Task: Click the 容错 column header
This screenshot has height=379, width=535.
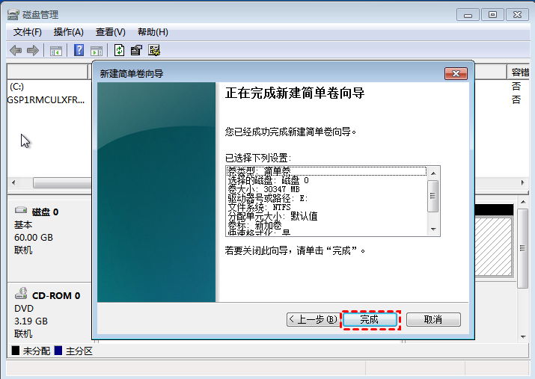Action: pos(519,72)
